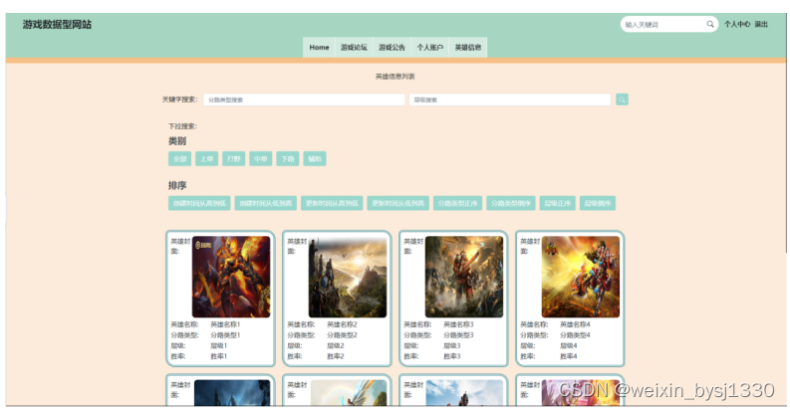Open the cover image of 英雄名称1
The height and width of the screenshot is (410, 790).
[x=231, y=277]
